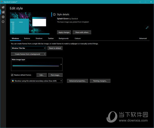
Task: Open the styles page sidebar icon
Action: click(3, 7)
